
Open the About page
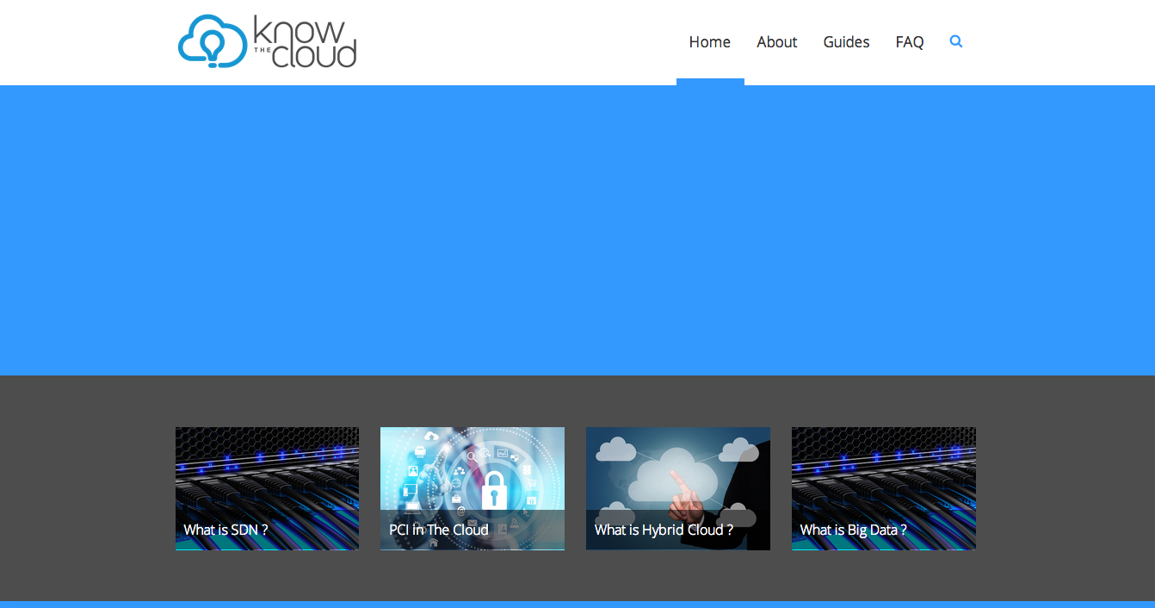tap(776, 42)
